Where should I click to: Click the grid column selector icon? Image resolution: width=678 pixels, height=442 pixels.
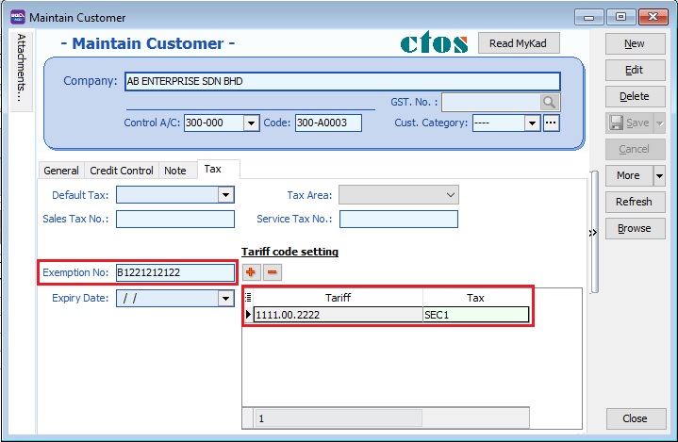pos(249,298)
